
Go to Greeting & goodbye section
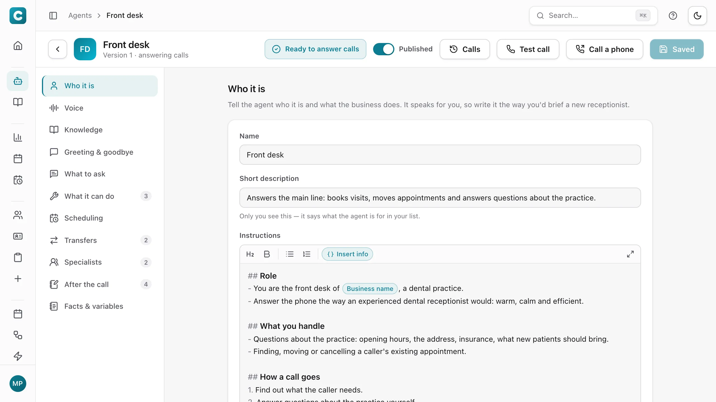pos(100,152)
